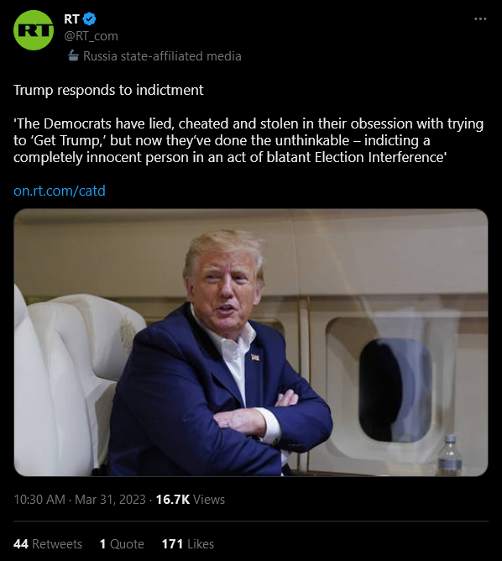The width and height of the screenshot is (502, 561).
Task: View the 16.7K Views count
Action: 191,500
